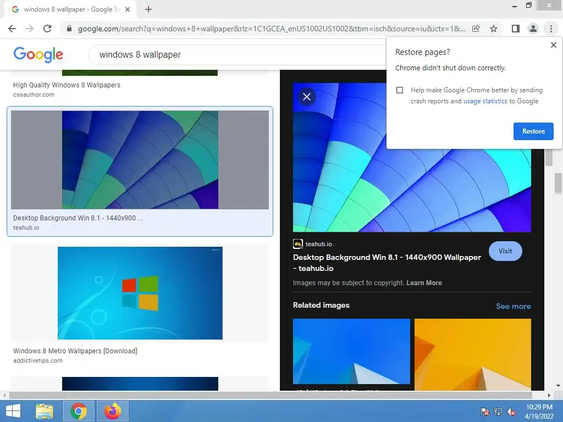Viewport: 563px width, 422px height.
Task: Close the image preview panel
Action: [307, 97]
